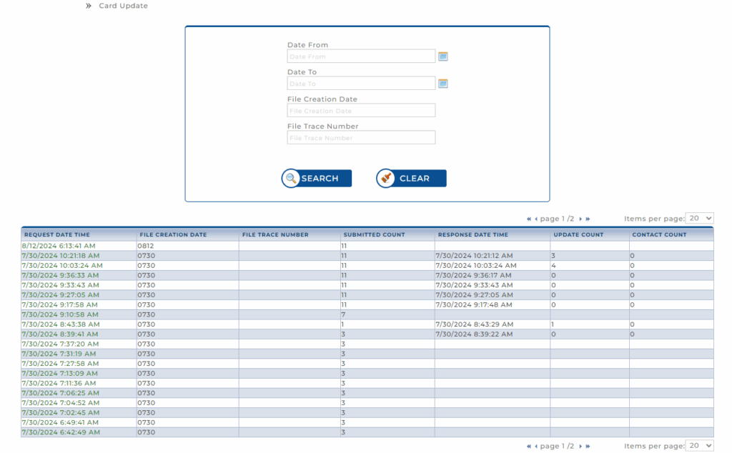Click the Update Count column header
The image size is (732, 453).
pos(578,234)
